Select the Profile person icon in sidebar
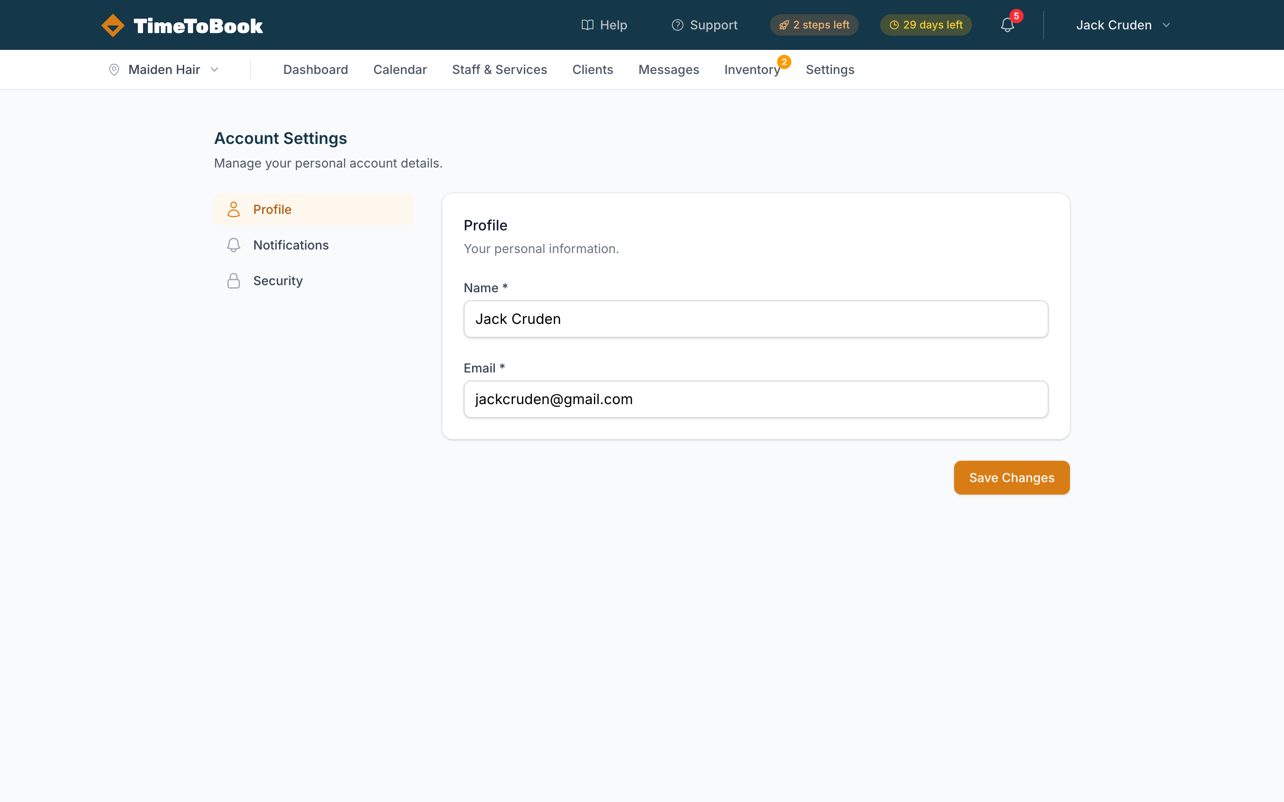 [x=234, y=209]
